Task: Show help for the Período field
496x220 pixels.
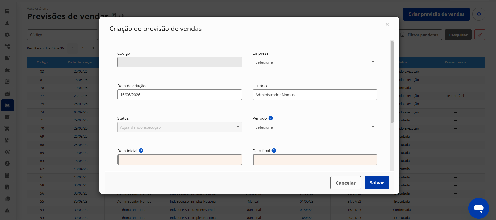Action: (271, 118)
